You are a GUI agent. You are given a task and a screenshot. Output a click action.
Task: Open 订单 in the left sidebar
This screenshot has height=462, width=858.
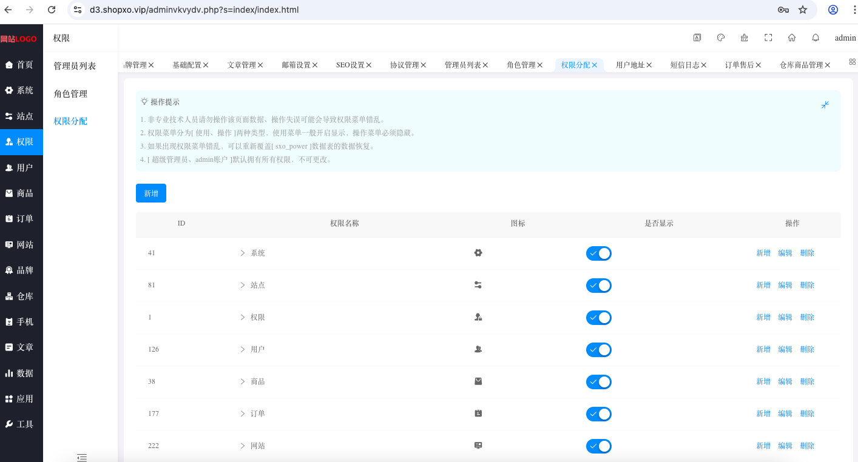click(x=21, y=219)
